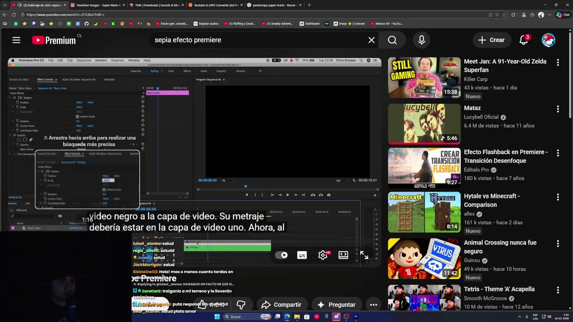Open Copilot Chat button in browser
This screenshot has width=573, height=322.
pyautogui.click(x=563, y=15)
